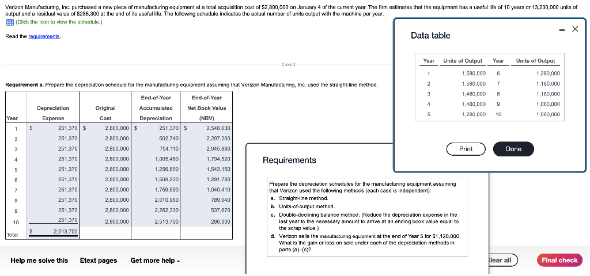The image size is (590, 276).
Task: Open Help me solve this
Action: click(39, 260)
